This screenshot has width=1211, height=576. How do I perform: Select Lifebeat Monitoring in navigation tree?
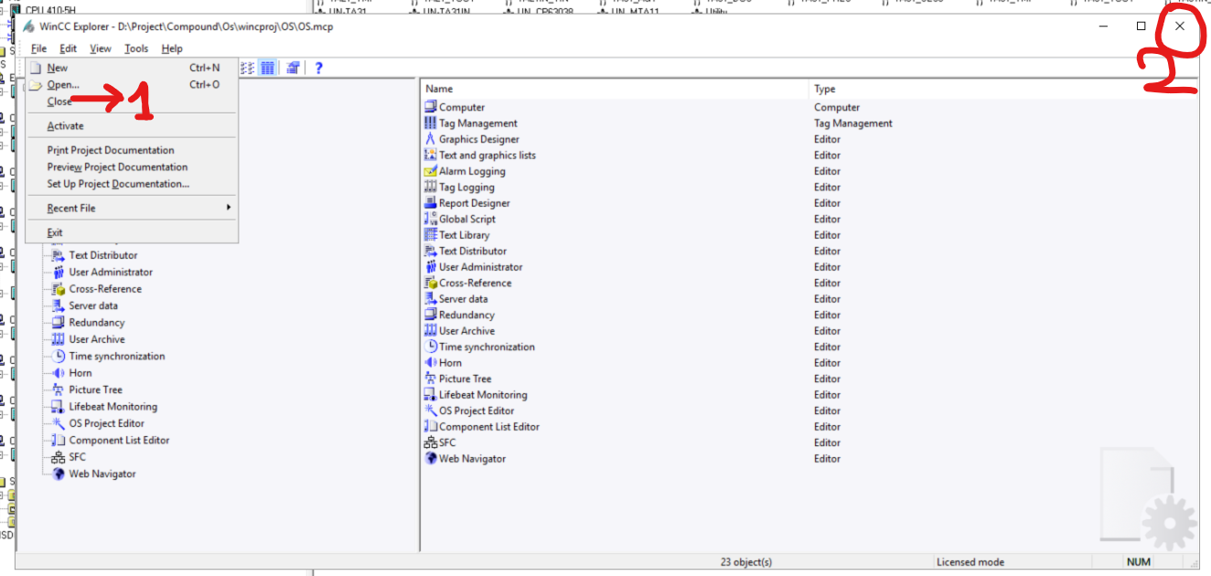[113, 407]
